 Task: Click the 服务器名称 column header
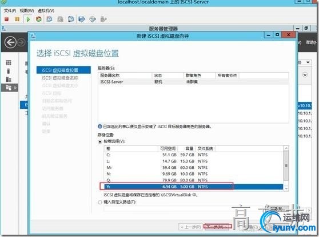[125, 76]
